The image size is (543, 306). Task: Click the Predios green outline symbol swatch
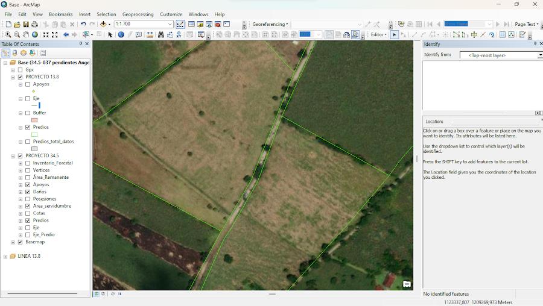click(x=34, y=134)
